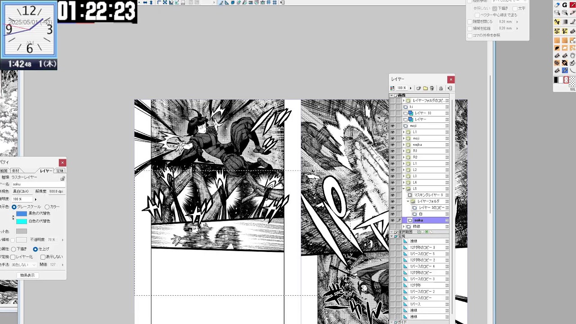Collapse the レイヤーフォルダ folder under L5
Viewport: 576px width, 324px height.
tap(408, 202)
